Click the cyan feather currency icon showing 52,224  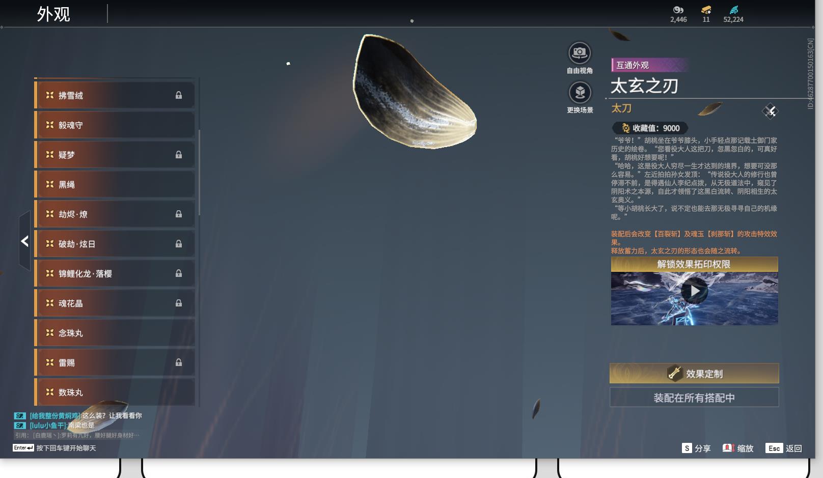733,10
